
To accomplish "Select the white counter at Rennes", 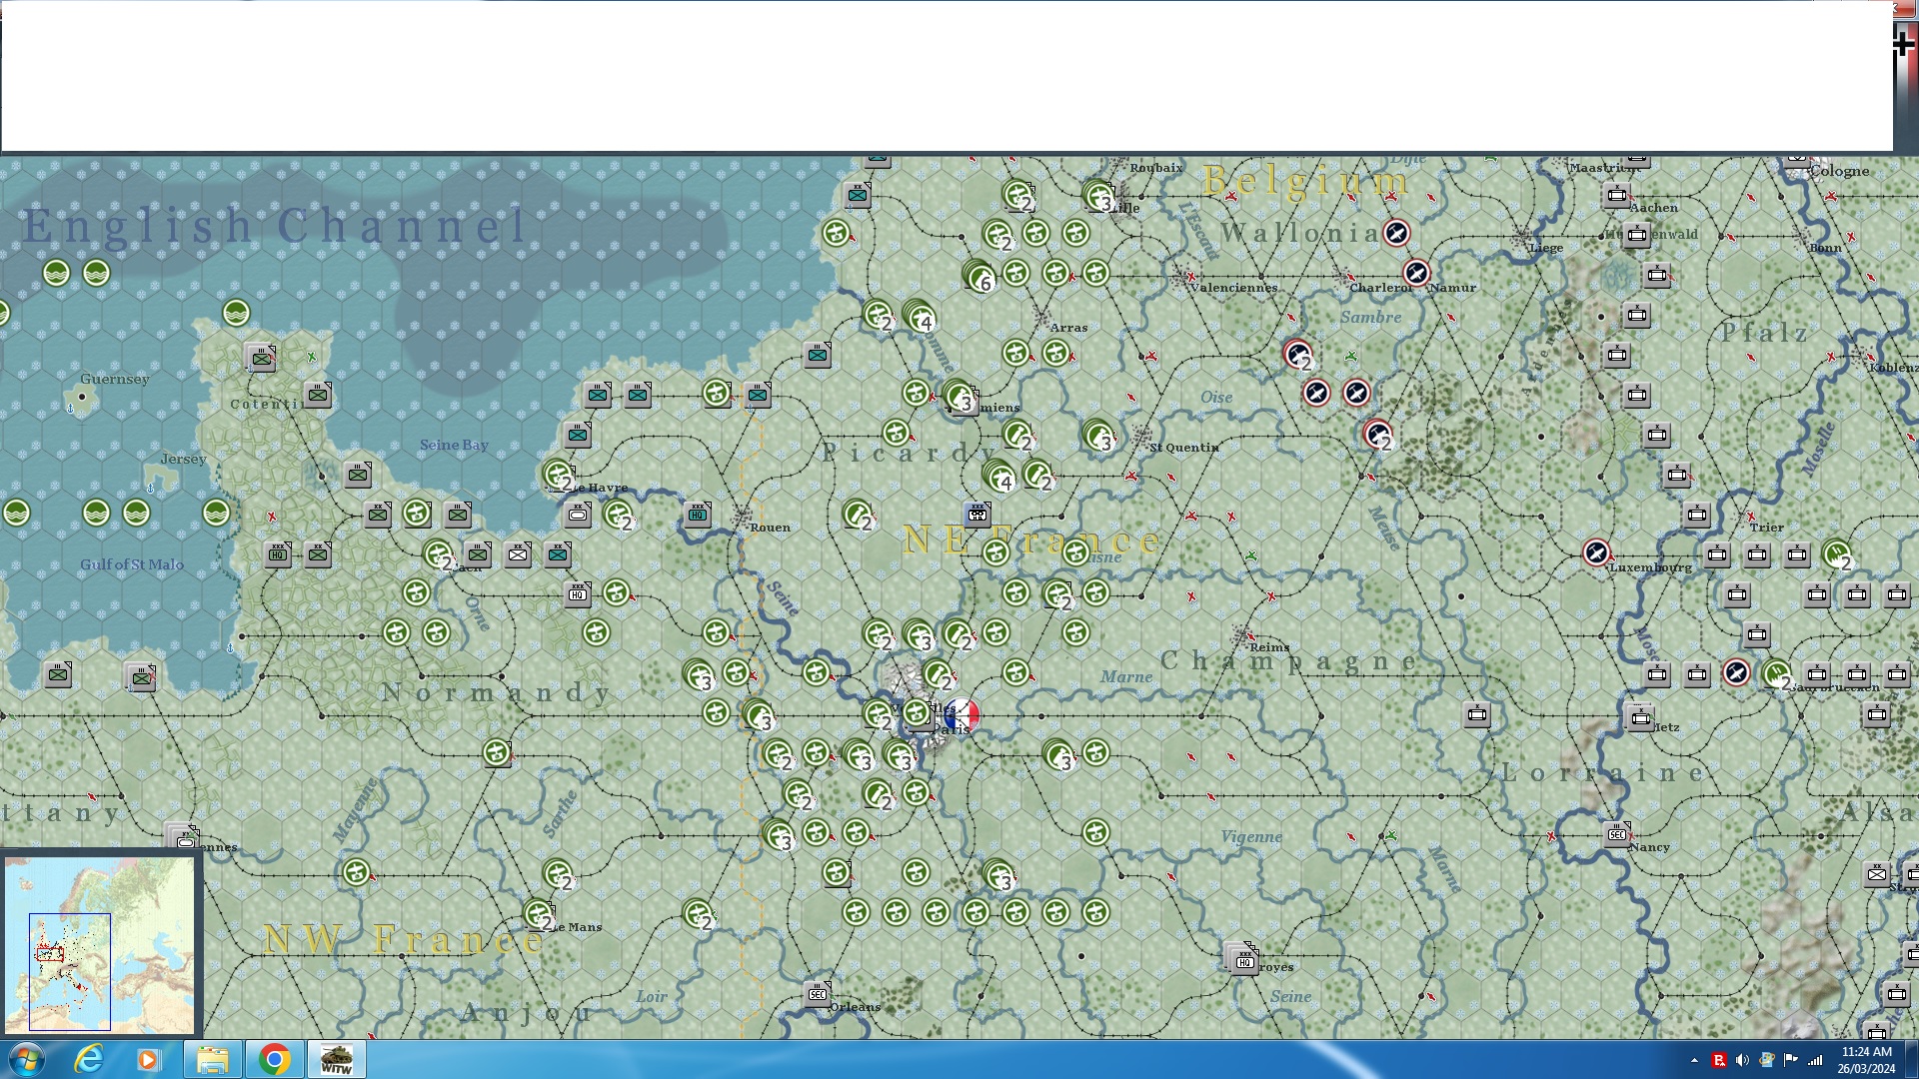I will 184,838.
